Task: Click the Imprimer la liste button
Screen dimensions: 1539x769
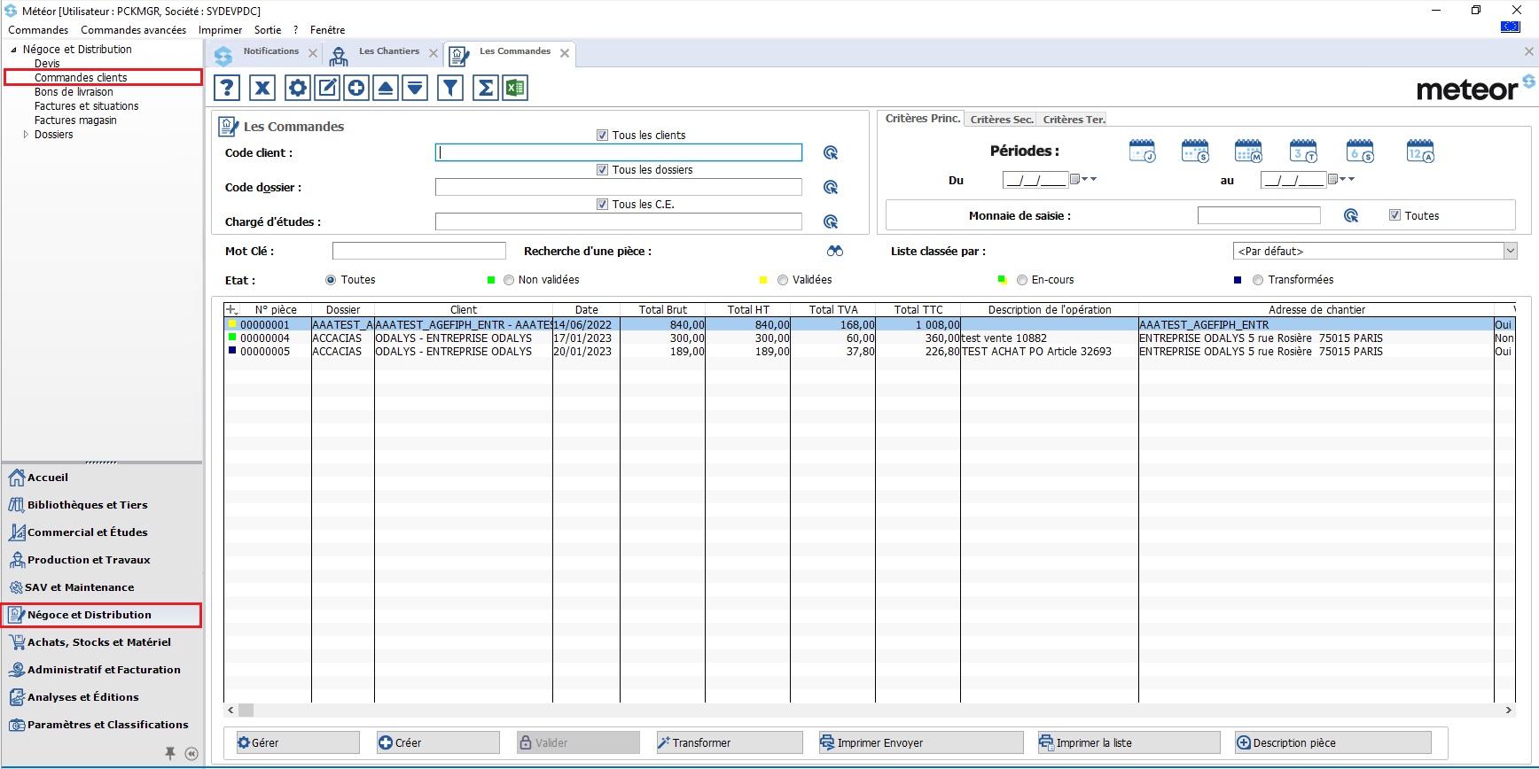Action: pos(1129,742)
